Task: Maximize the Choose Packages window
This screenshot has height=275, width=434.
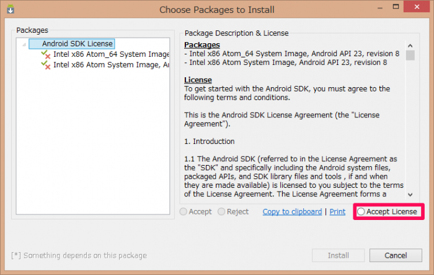Action: pos(396,7)
